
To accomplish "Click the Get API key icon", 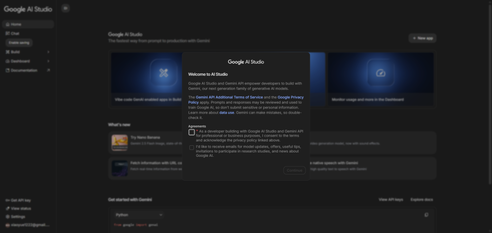I will (x=8, y=200).
